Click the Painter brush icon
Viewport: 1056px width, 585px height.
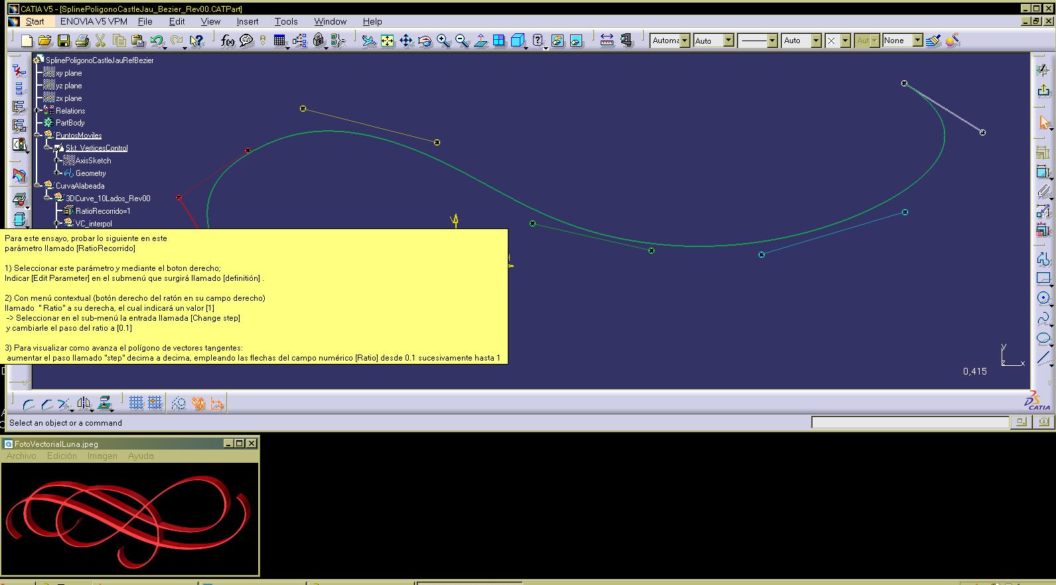(933, 41)
